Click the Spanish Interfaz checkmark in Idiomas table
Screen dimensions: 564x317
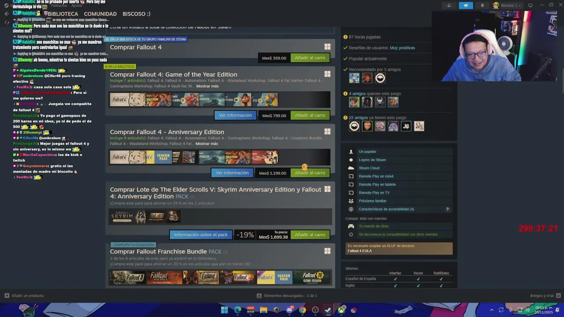tap(395, 279)
